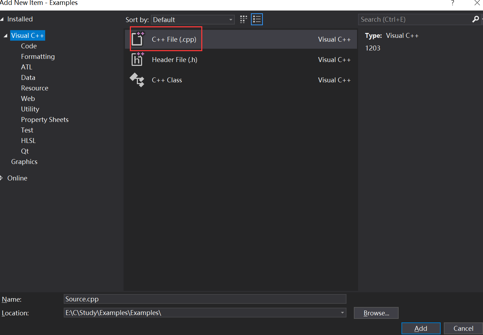This screenshot has height=335, width=483.
Task: Select the Utility category
Action: 30,109
